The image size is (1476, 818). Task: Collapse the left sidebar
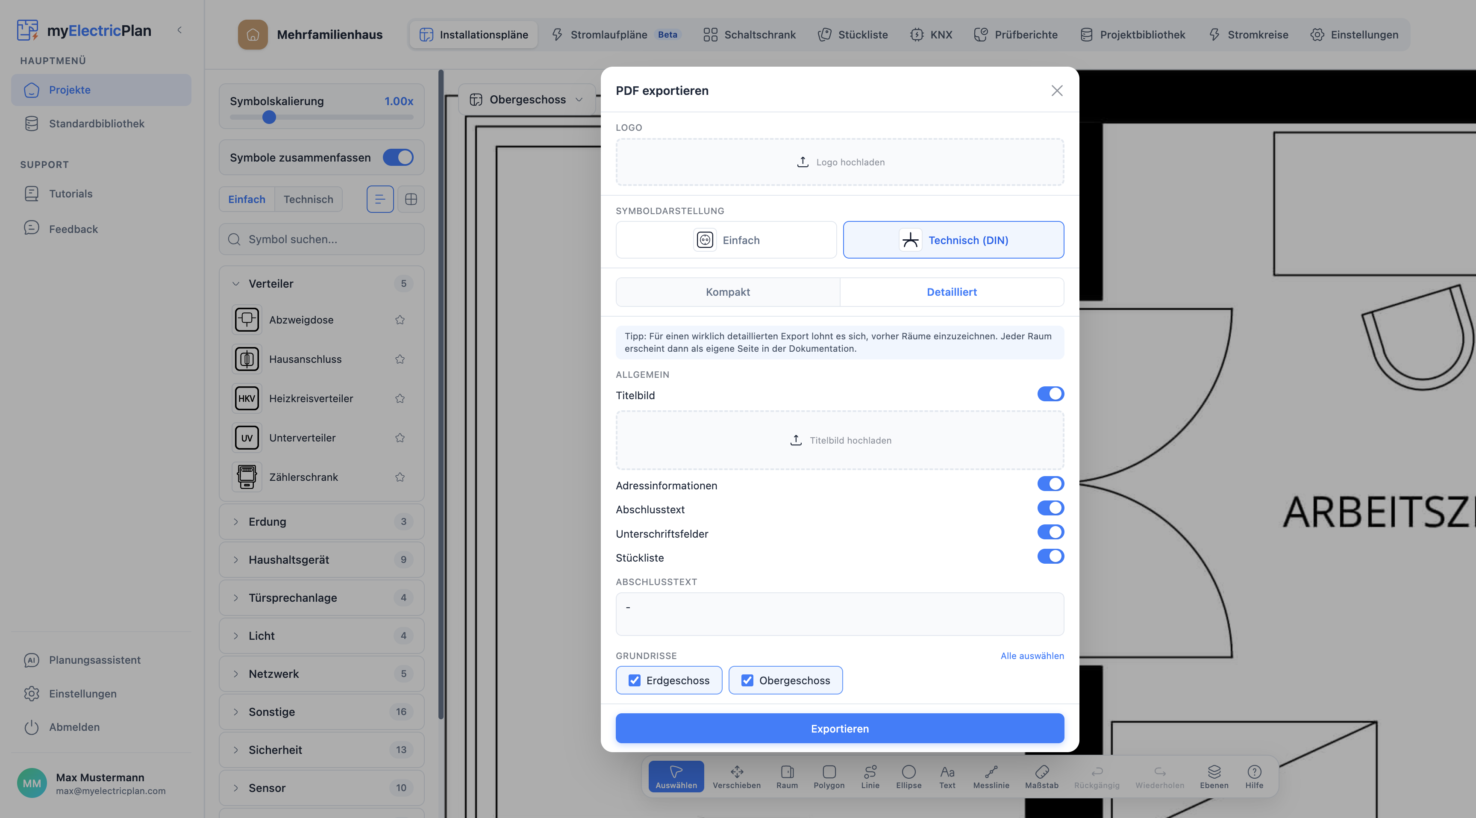(x=179, y=30)
